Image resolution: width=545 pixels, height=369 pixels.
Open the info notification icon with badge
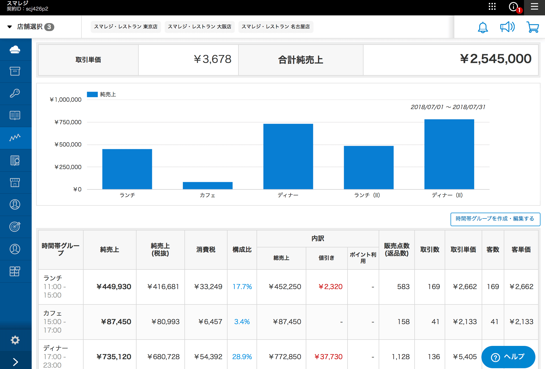click(514, 7)
